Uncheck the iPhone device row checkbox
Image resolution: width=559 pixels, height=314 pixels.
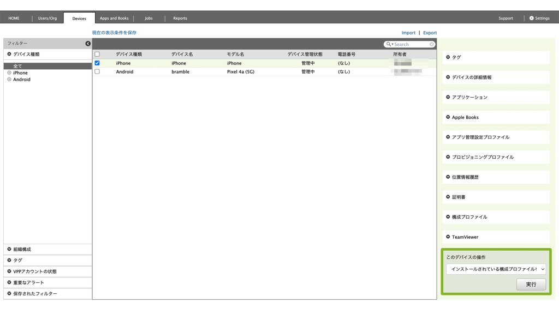click(97, 63)
